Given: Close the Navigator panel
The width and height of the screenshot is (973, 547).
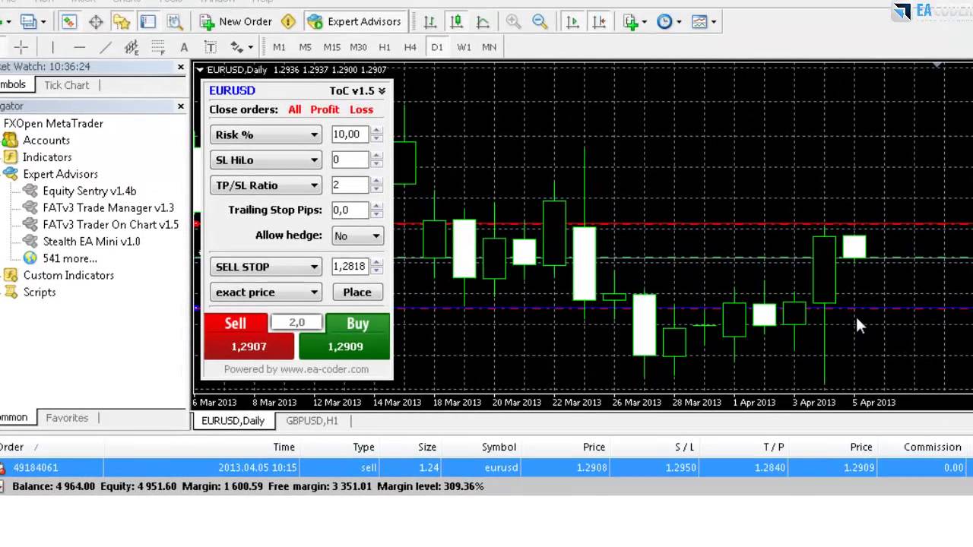Looking at the screenshot, I should point(181,106).
